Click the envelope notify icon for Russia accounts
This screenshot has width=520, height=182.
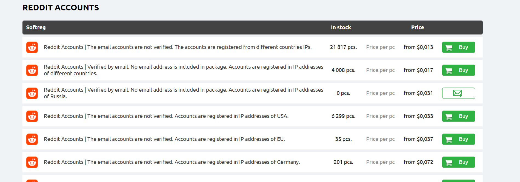click(458, 93)
